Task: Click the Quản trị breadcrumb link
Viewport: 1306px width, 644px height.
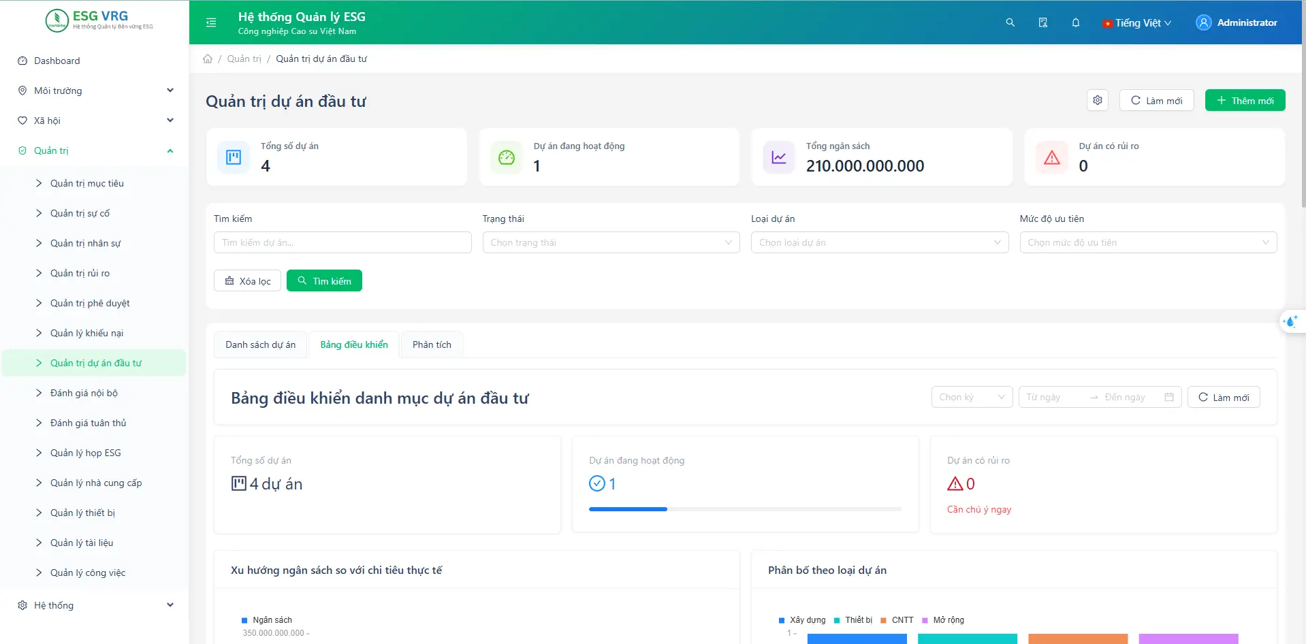Action: coord(244,59)
